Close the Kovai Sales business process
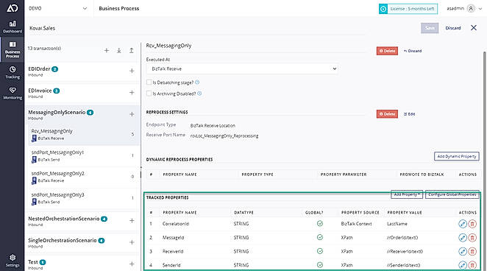This screenshot has width=487, height=271. pyautogui.click(x=474, y=28)
